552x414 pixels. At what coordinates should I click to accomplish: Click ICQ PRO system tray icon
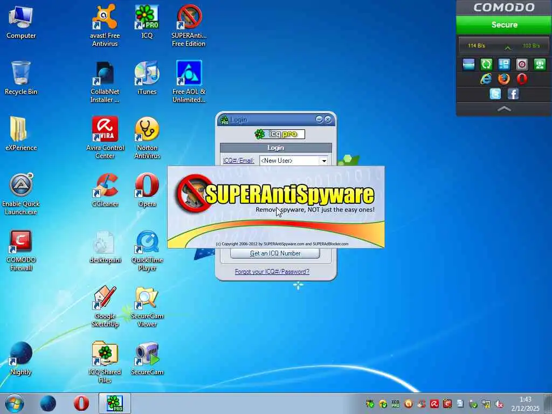396,404
